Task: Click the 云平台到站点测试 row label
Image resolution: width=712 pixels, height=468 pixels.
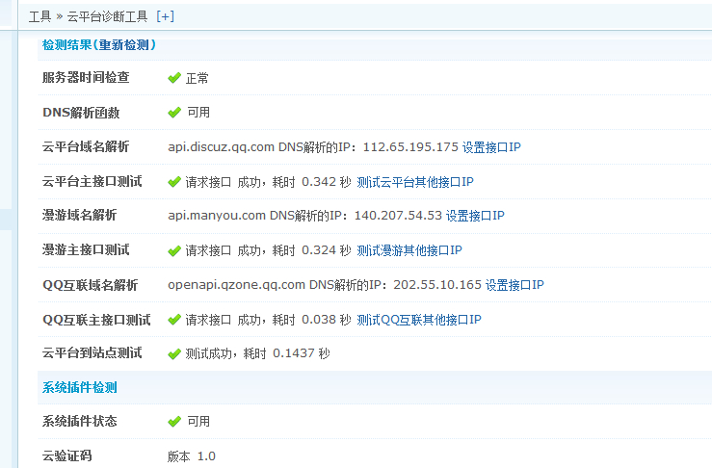Action: pyautogui.click(x=92, y=352)
